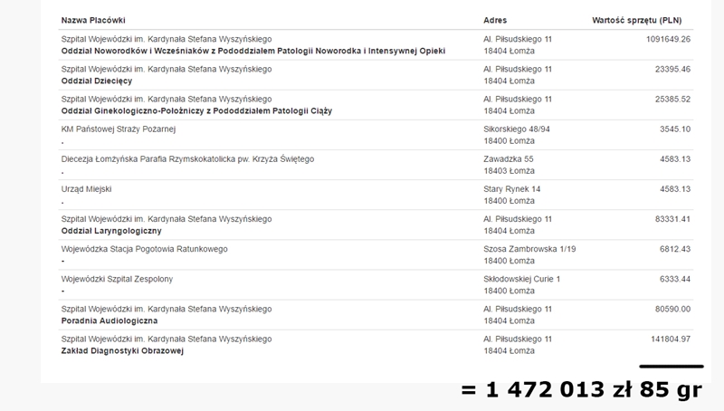This screenshot has width=724, height=411.
Task: Click Poradnia Audiologiczna department name
Action: point(110,320)
